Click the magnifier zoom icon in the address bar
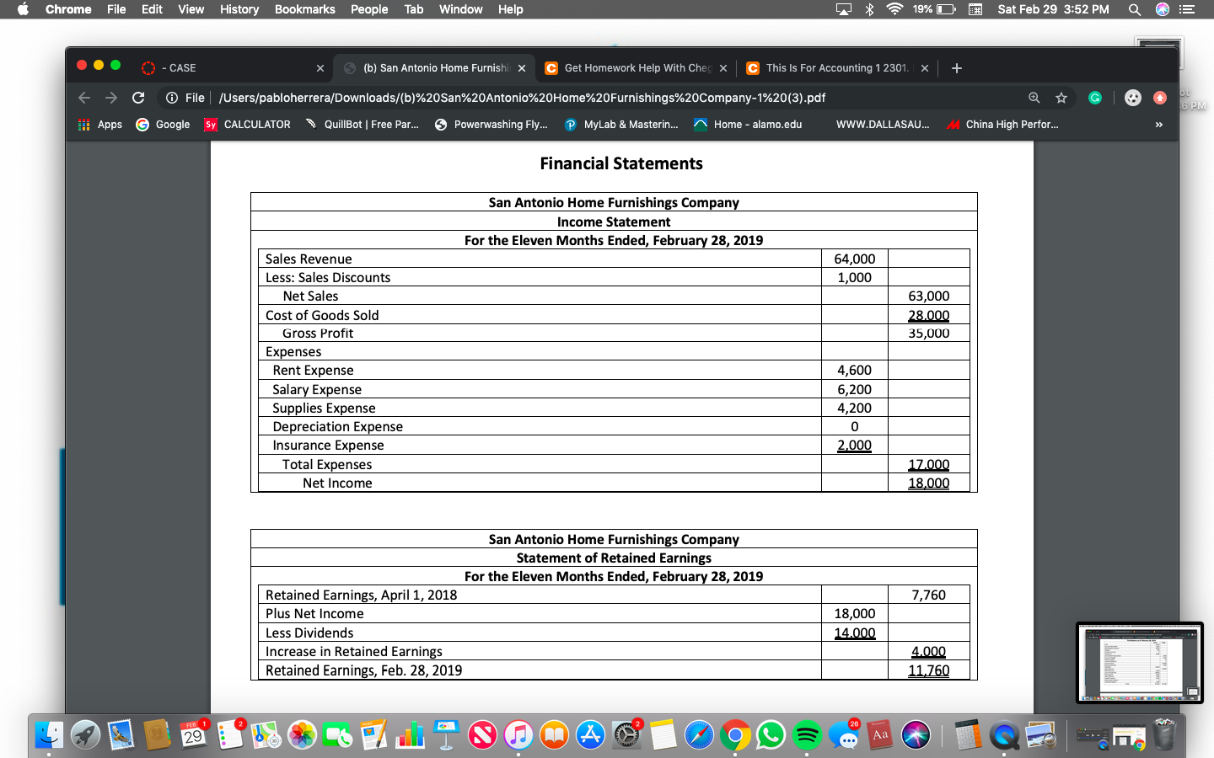Viewport: 1214px width, 758px height. 1034,97
